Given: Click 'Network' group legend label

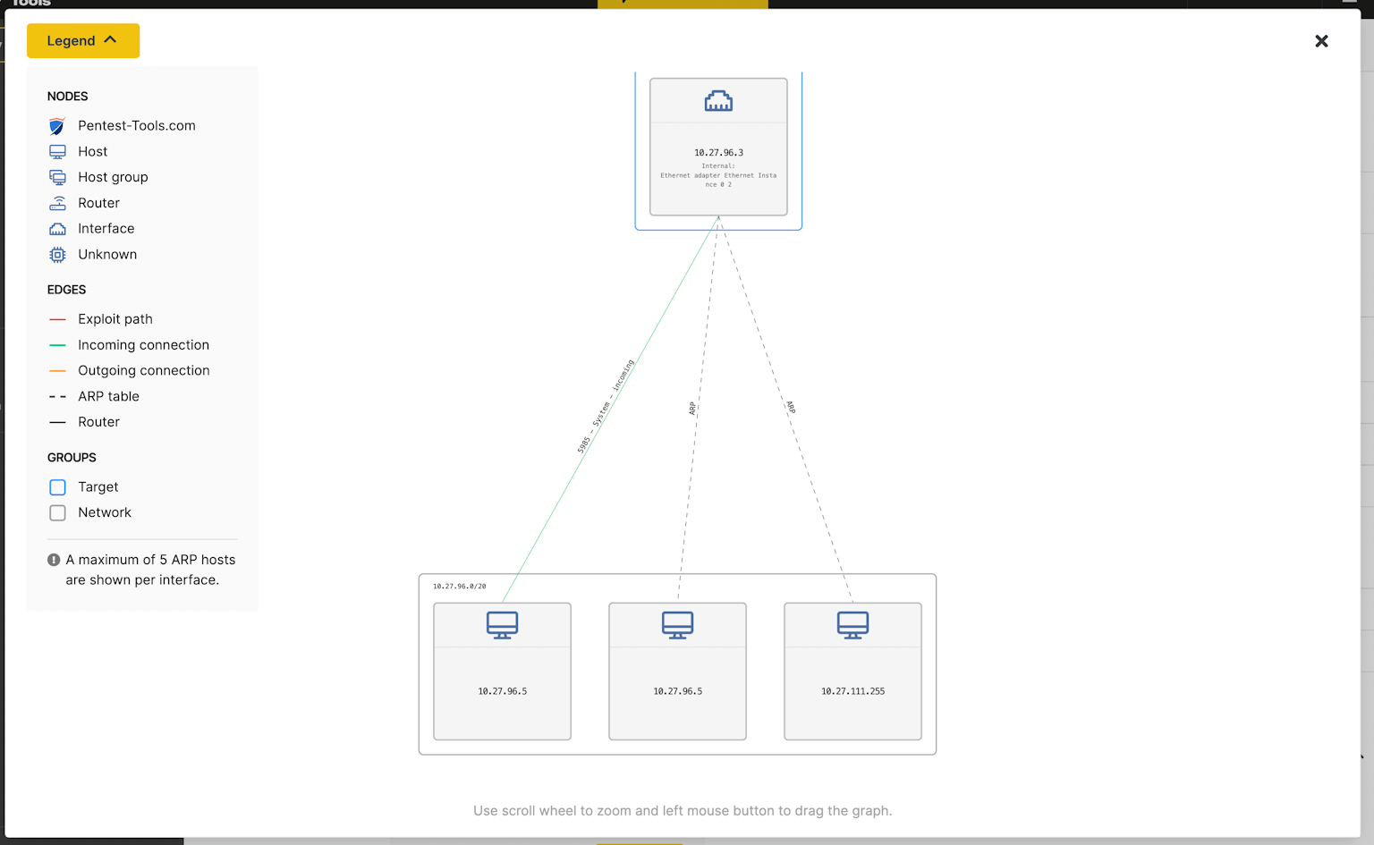Looking at the screenshot, I should click(105, 513).
